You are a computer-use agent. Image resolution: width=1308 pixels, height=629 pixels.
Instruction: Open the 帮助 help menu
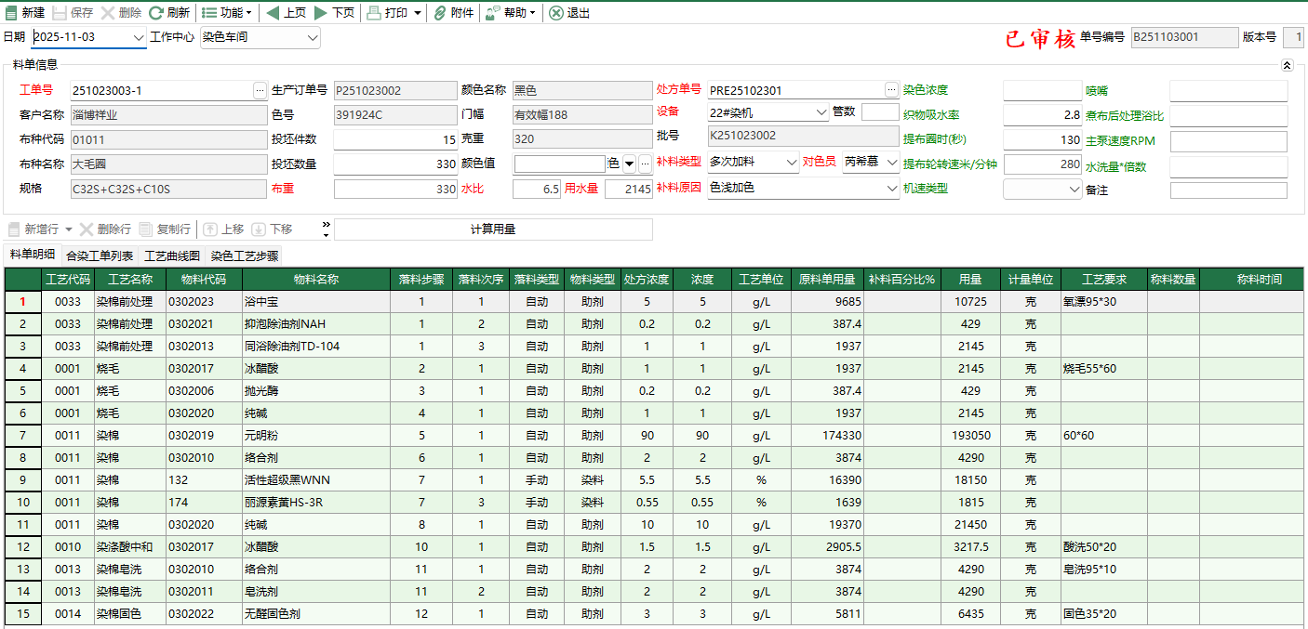point(512,13)
